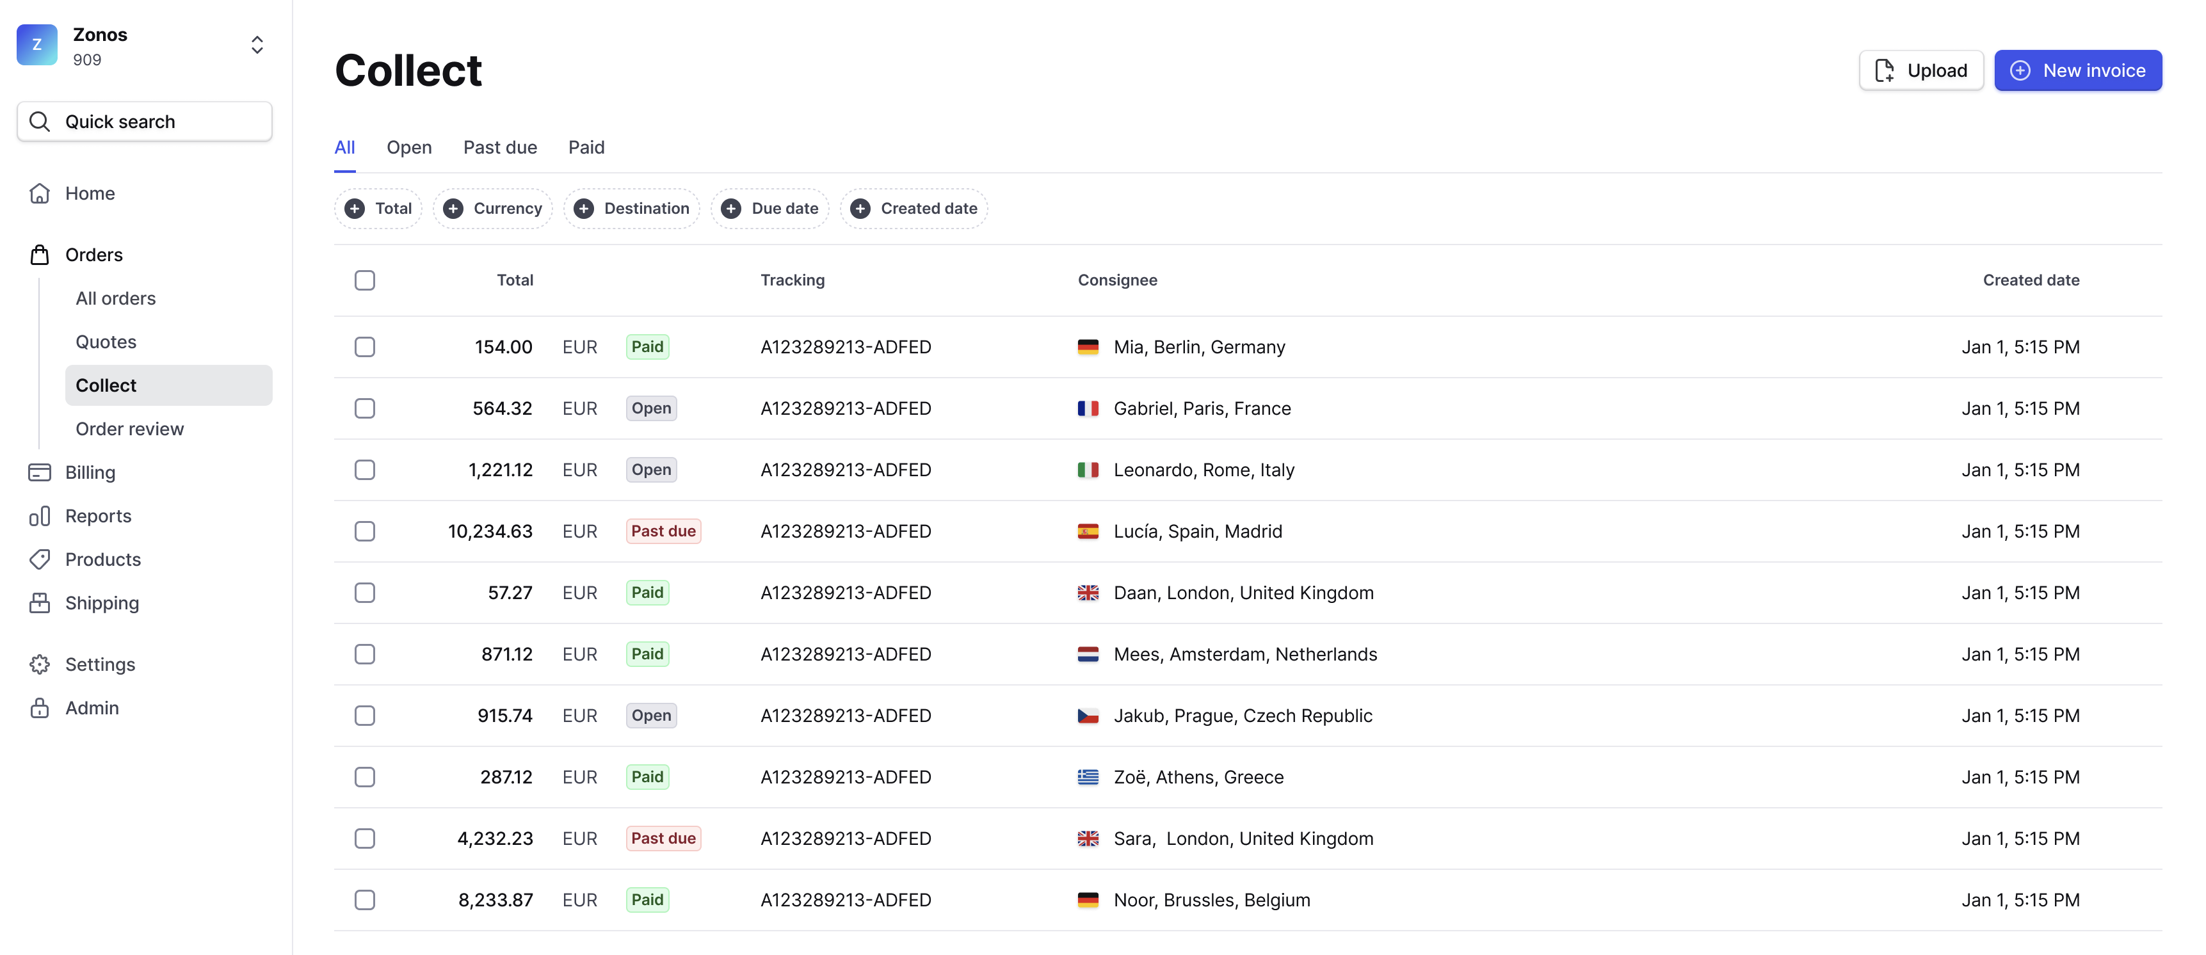Toggle checkbox for Mia Berlin row
This screenshot has width=2206, height=955.
tap(364, 346)
